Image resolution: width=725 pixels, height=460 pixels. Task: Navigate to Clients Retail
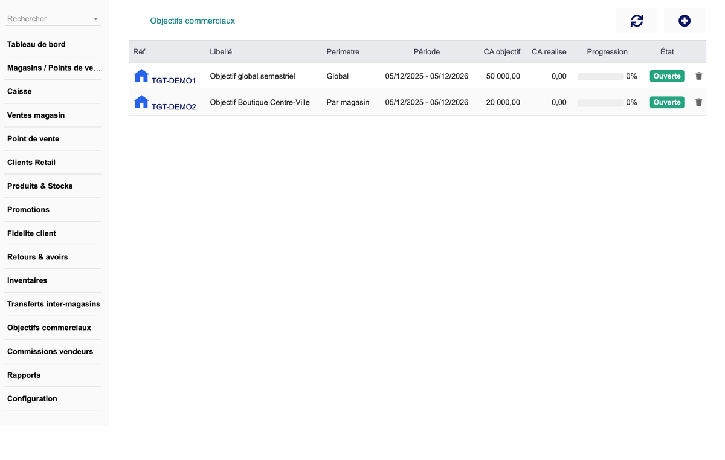pyautogui.click(x=31, y=162)
